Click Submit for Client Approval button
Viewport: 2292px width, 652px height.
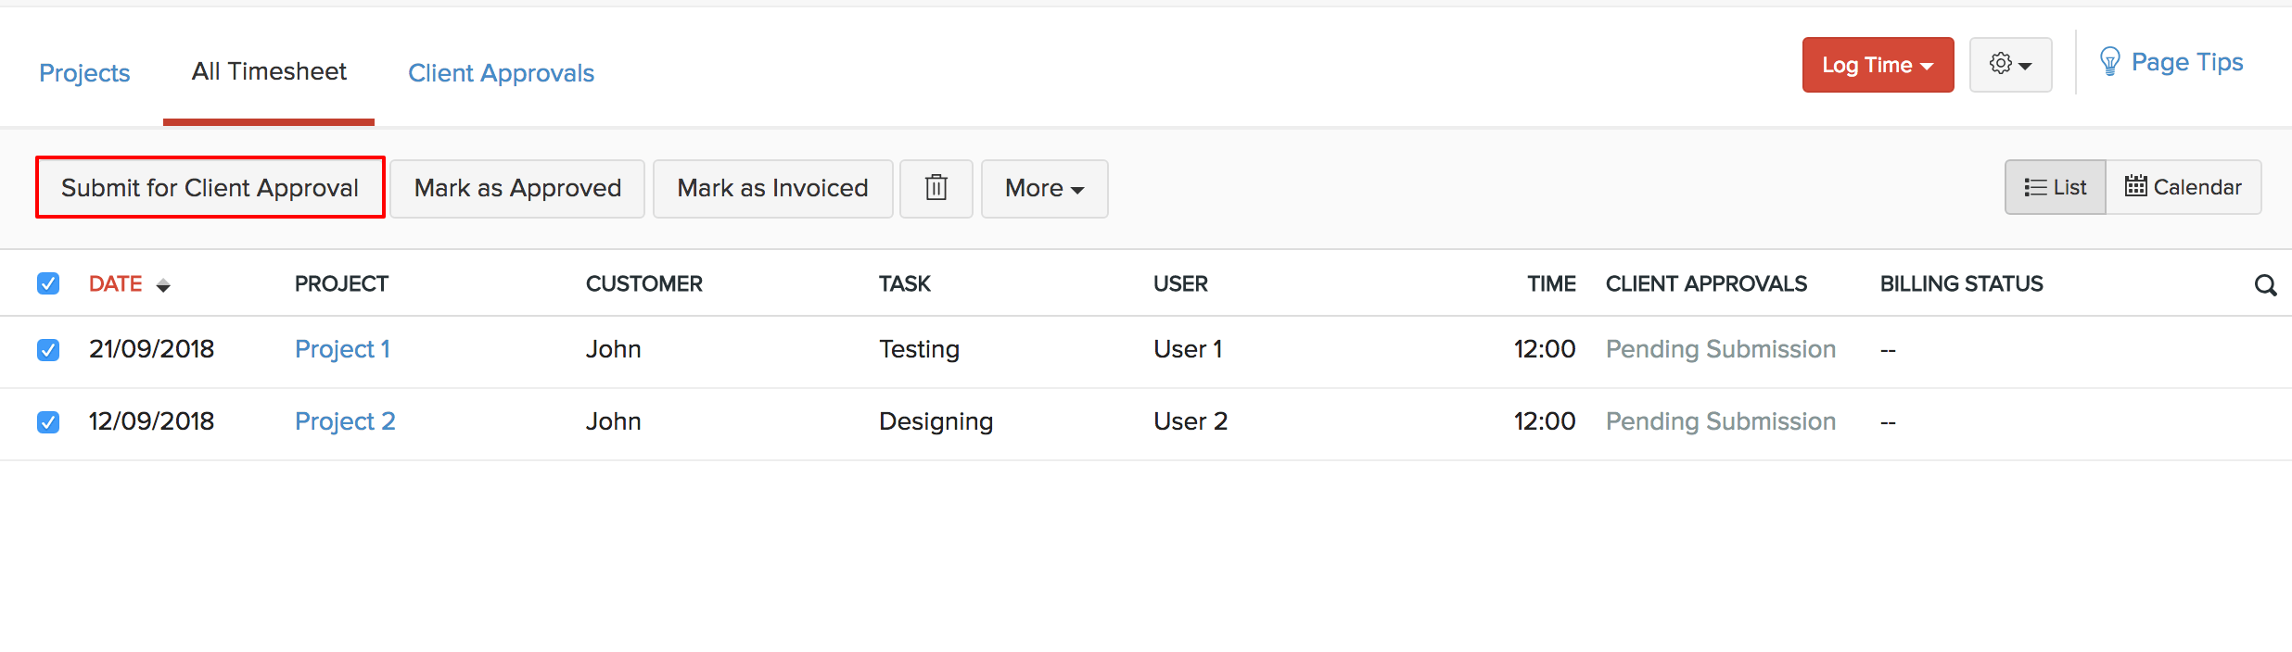210,188
